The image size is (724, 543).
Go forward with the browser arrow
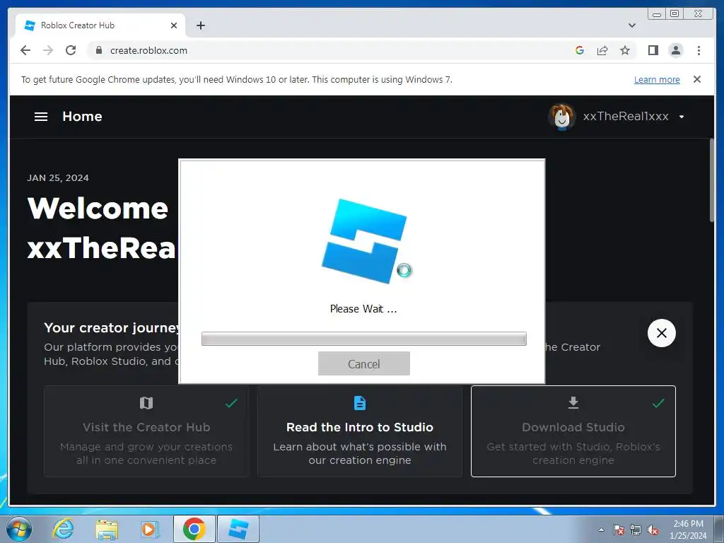48,50
